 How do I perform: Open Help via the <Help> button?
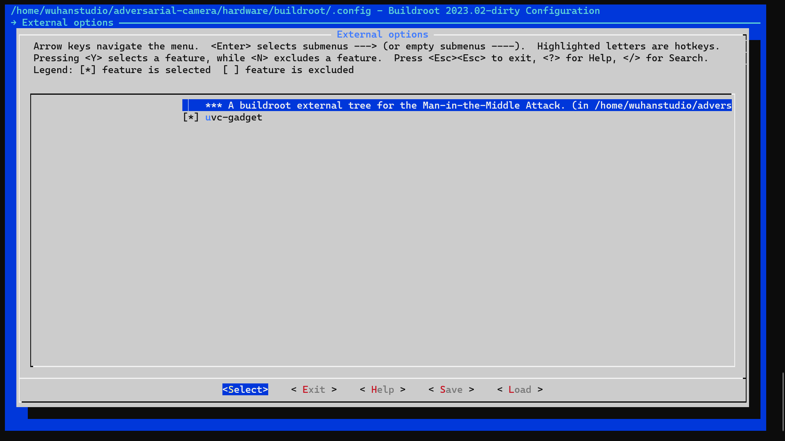[x=382, y=390]
